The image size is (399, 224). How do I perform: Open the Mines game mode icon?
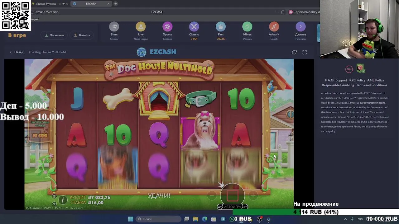[247, 27]
